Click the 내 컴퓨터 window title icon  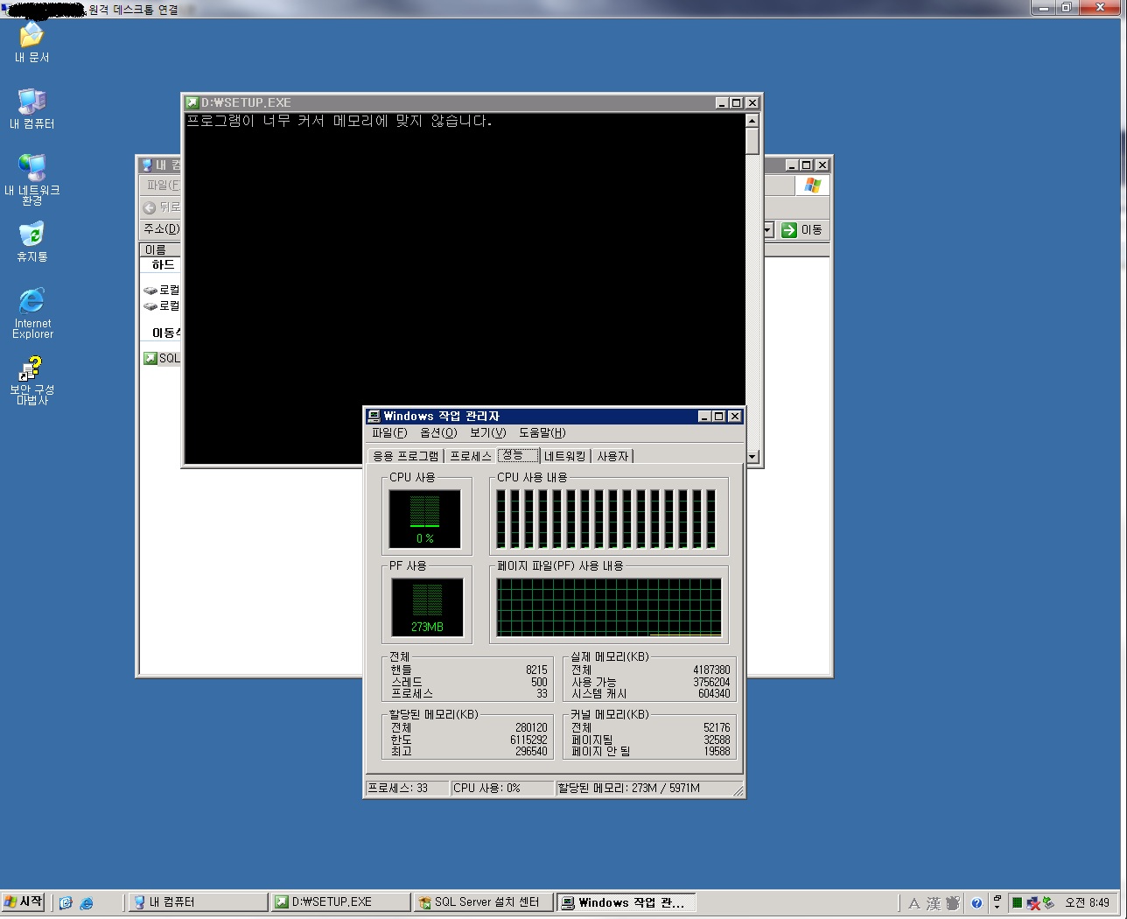click(x=147, y=165)
